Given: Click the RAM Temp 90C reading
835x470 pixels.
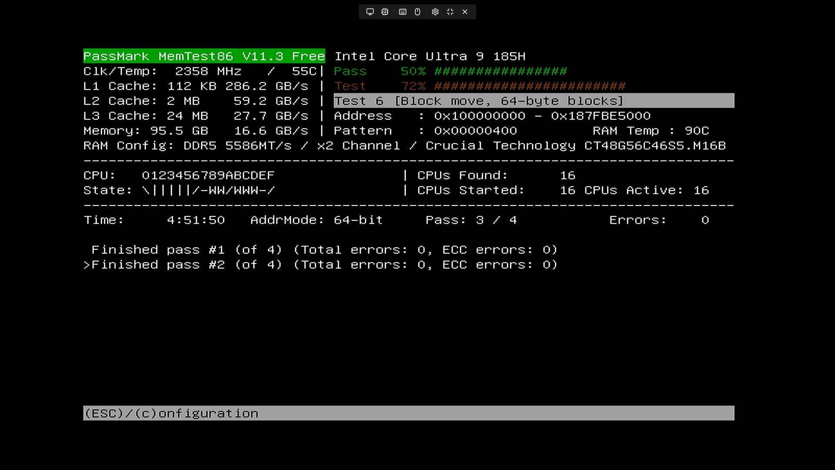Looking at the screenshot, I should coord(650,131).
